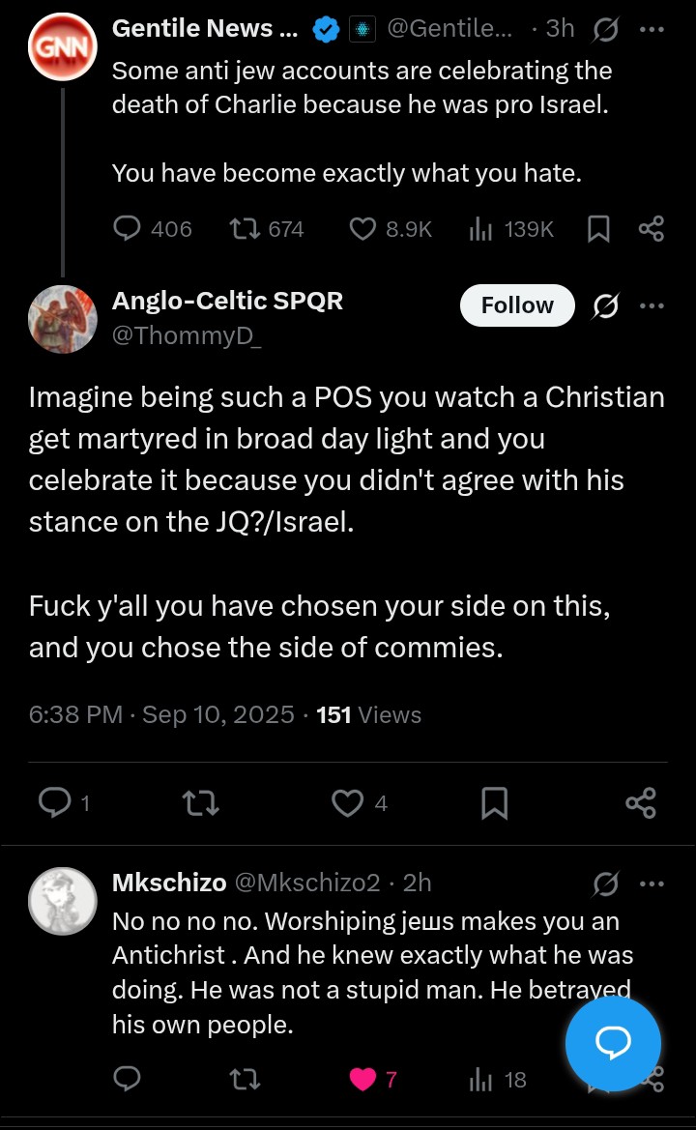Open more options for Gentile News post
This screenshot has width=696, height=1130.
click(x=652, y=29)
